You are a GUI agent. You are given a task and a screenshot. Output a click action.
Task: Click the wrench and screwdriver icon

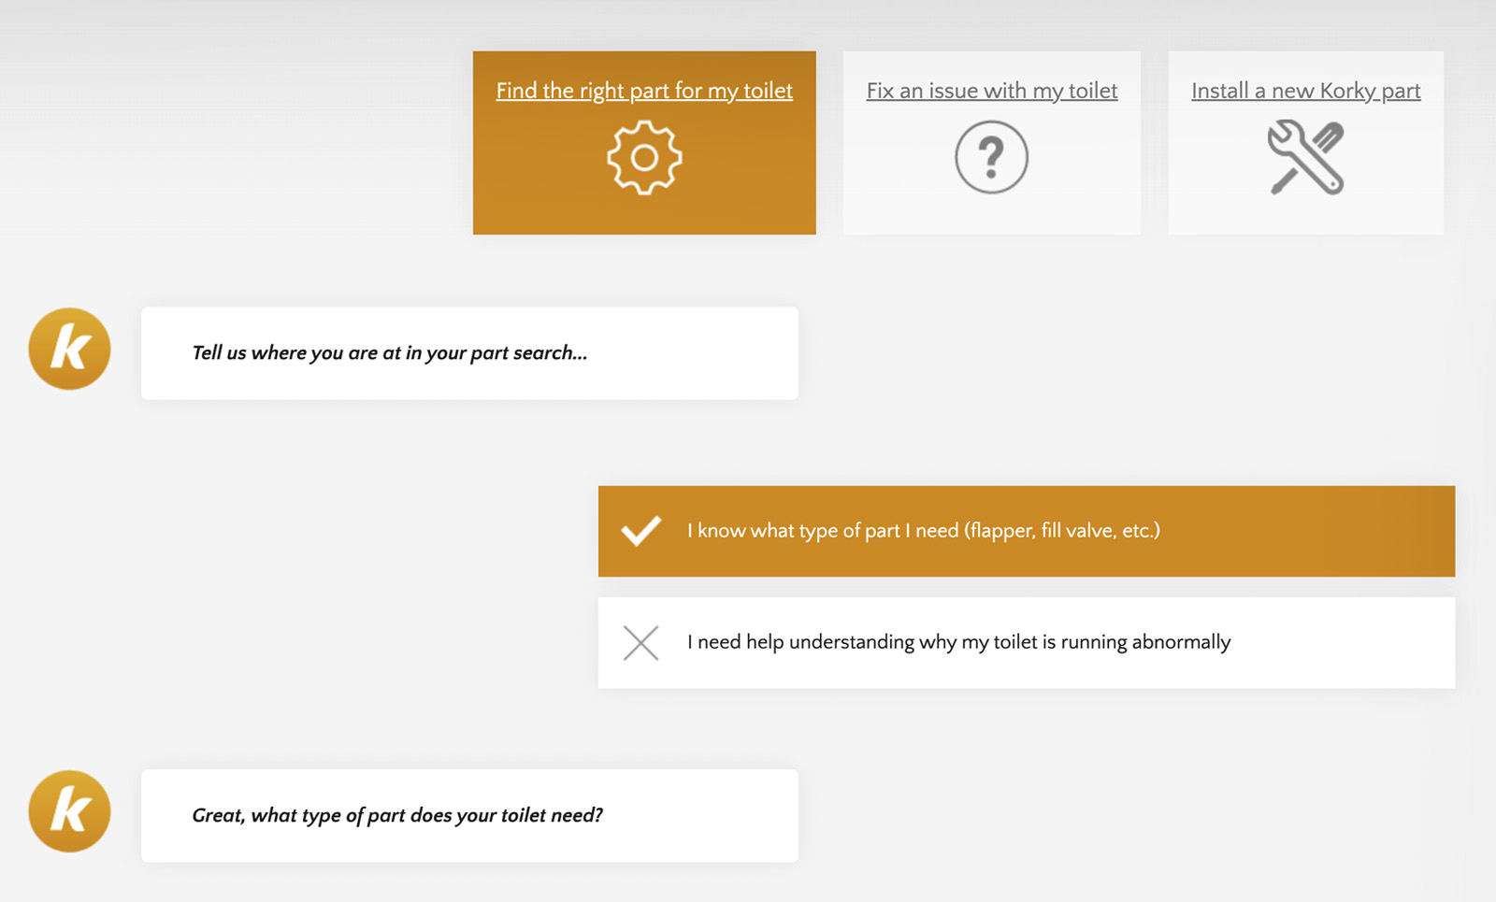(x=1305, y=157)
